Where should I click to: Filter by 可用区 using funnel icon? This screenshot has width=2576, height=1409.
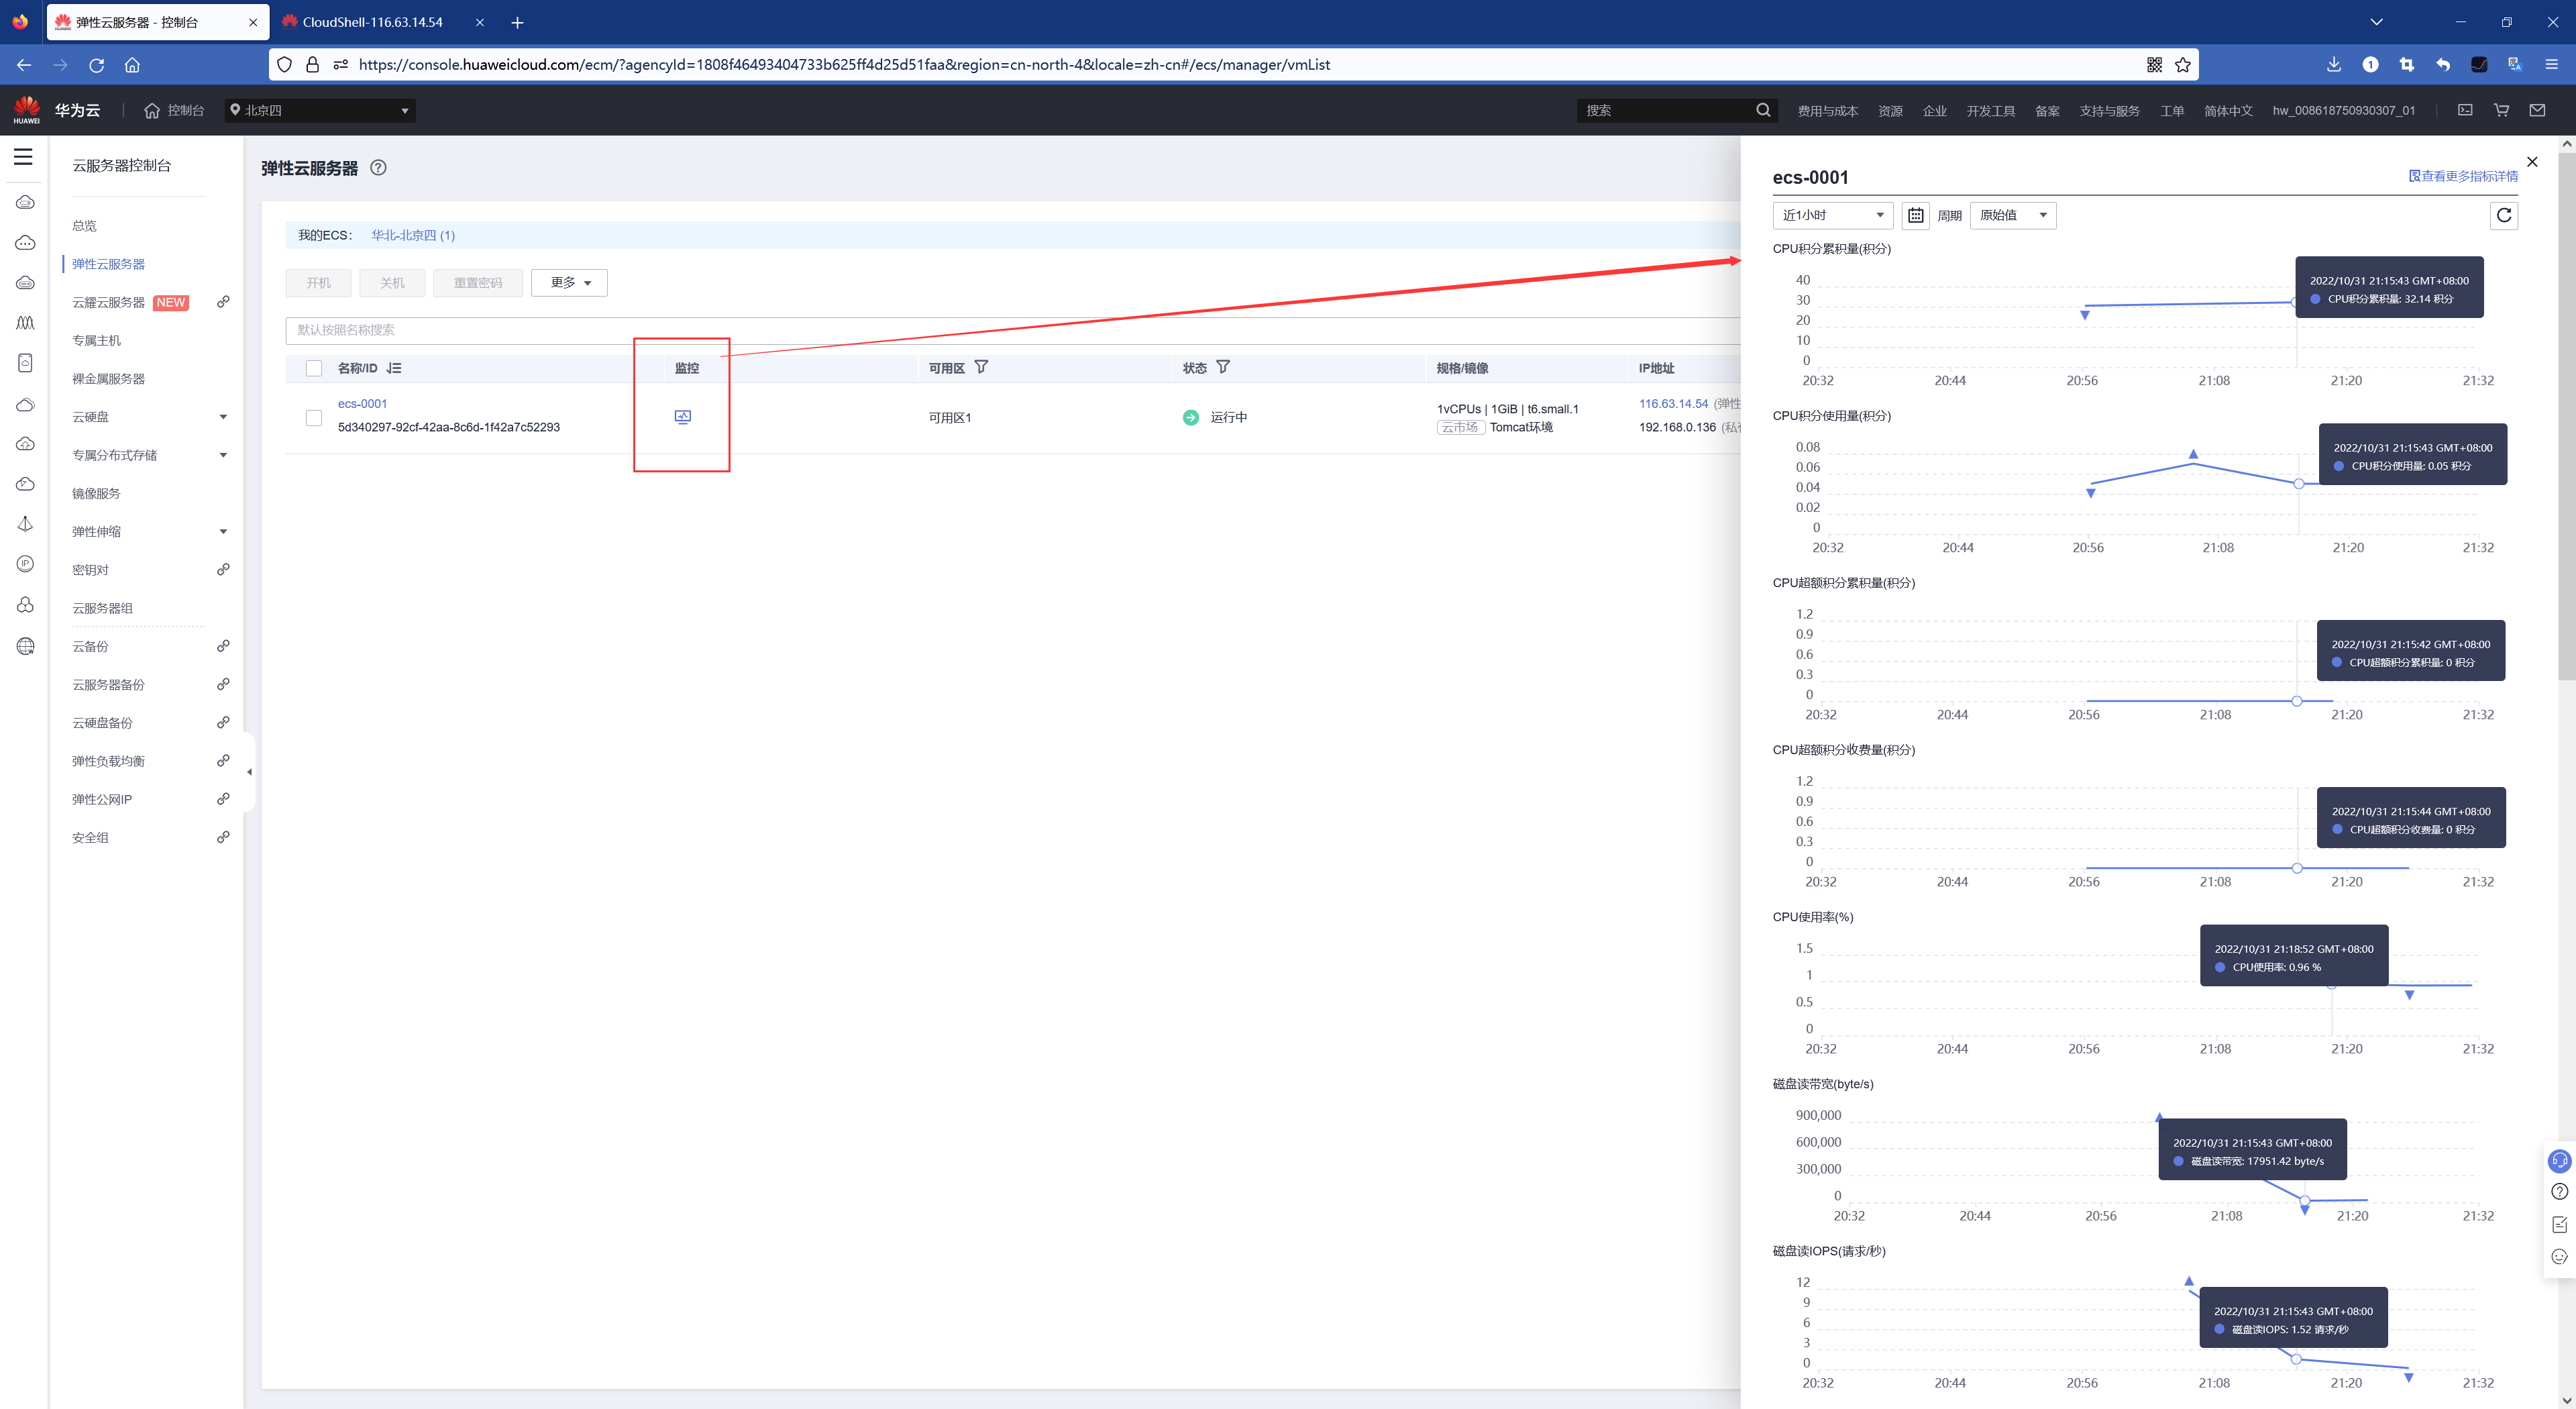tap(981, 367)
